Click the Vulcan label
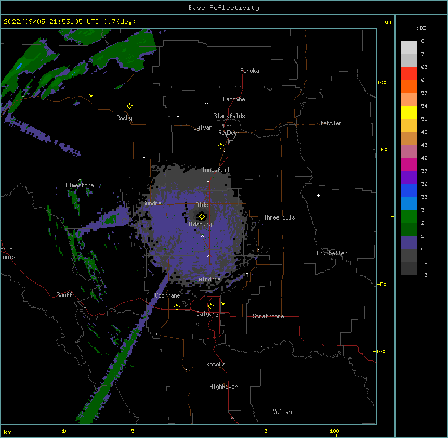 coord(282,412)
